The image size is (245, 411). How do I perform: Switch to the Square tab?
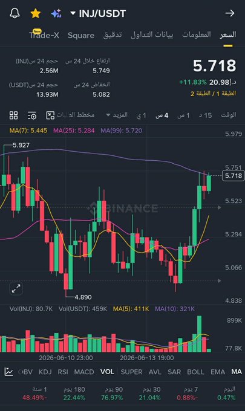click(81, 36)
